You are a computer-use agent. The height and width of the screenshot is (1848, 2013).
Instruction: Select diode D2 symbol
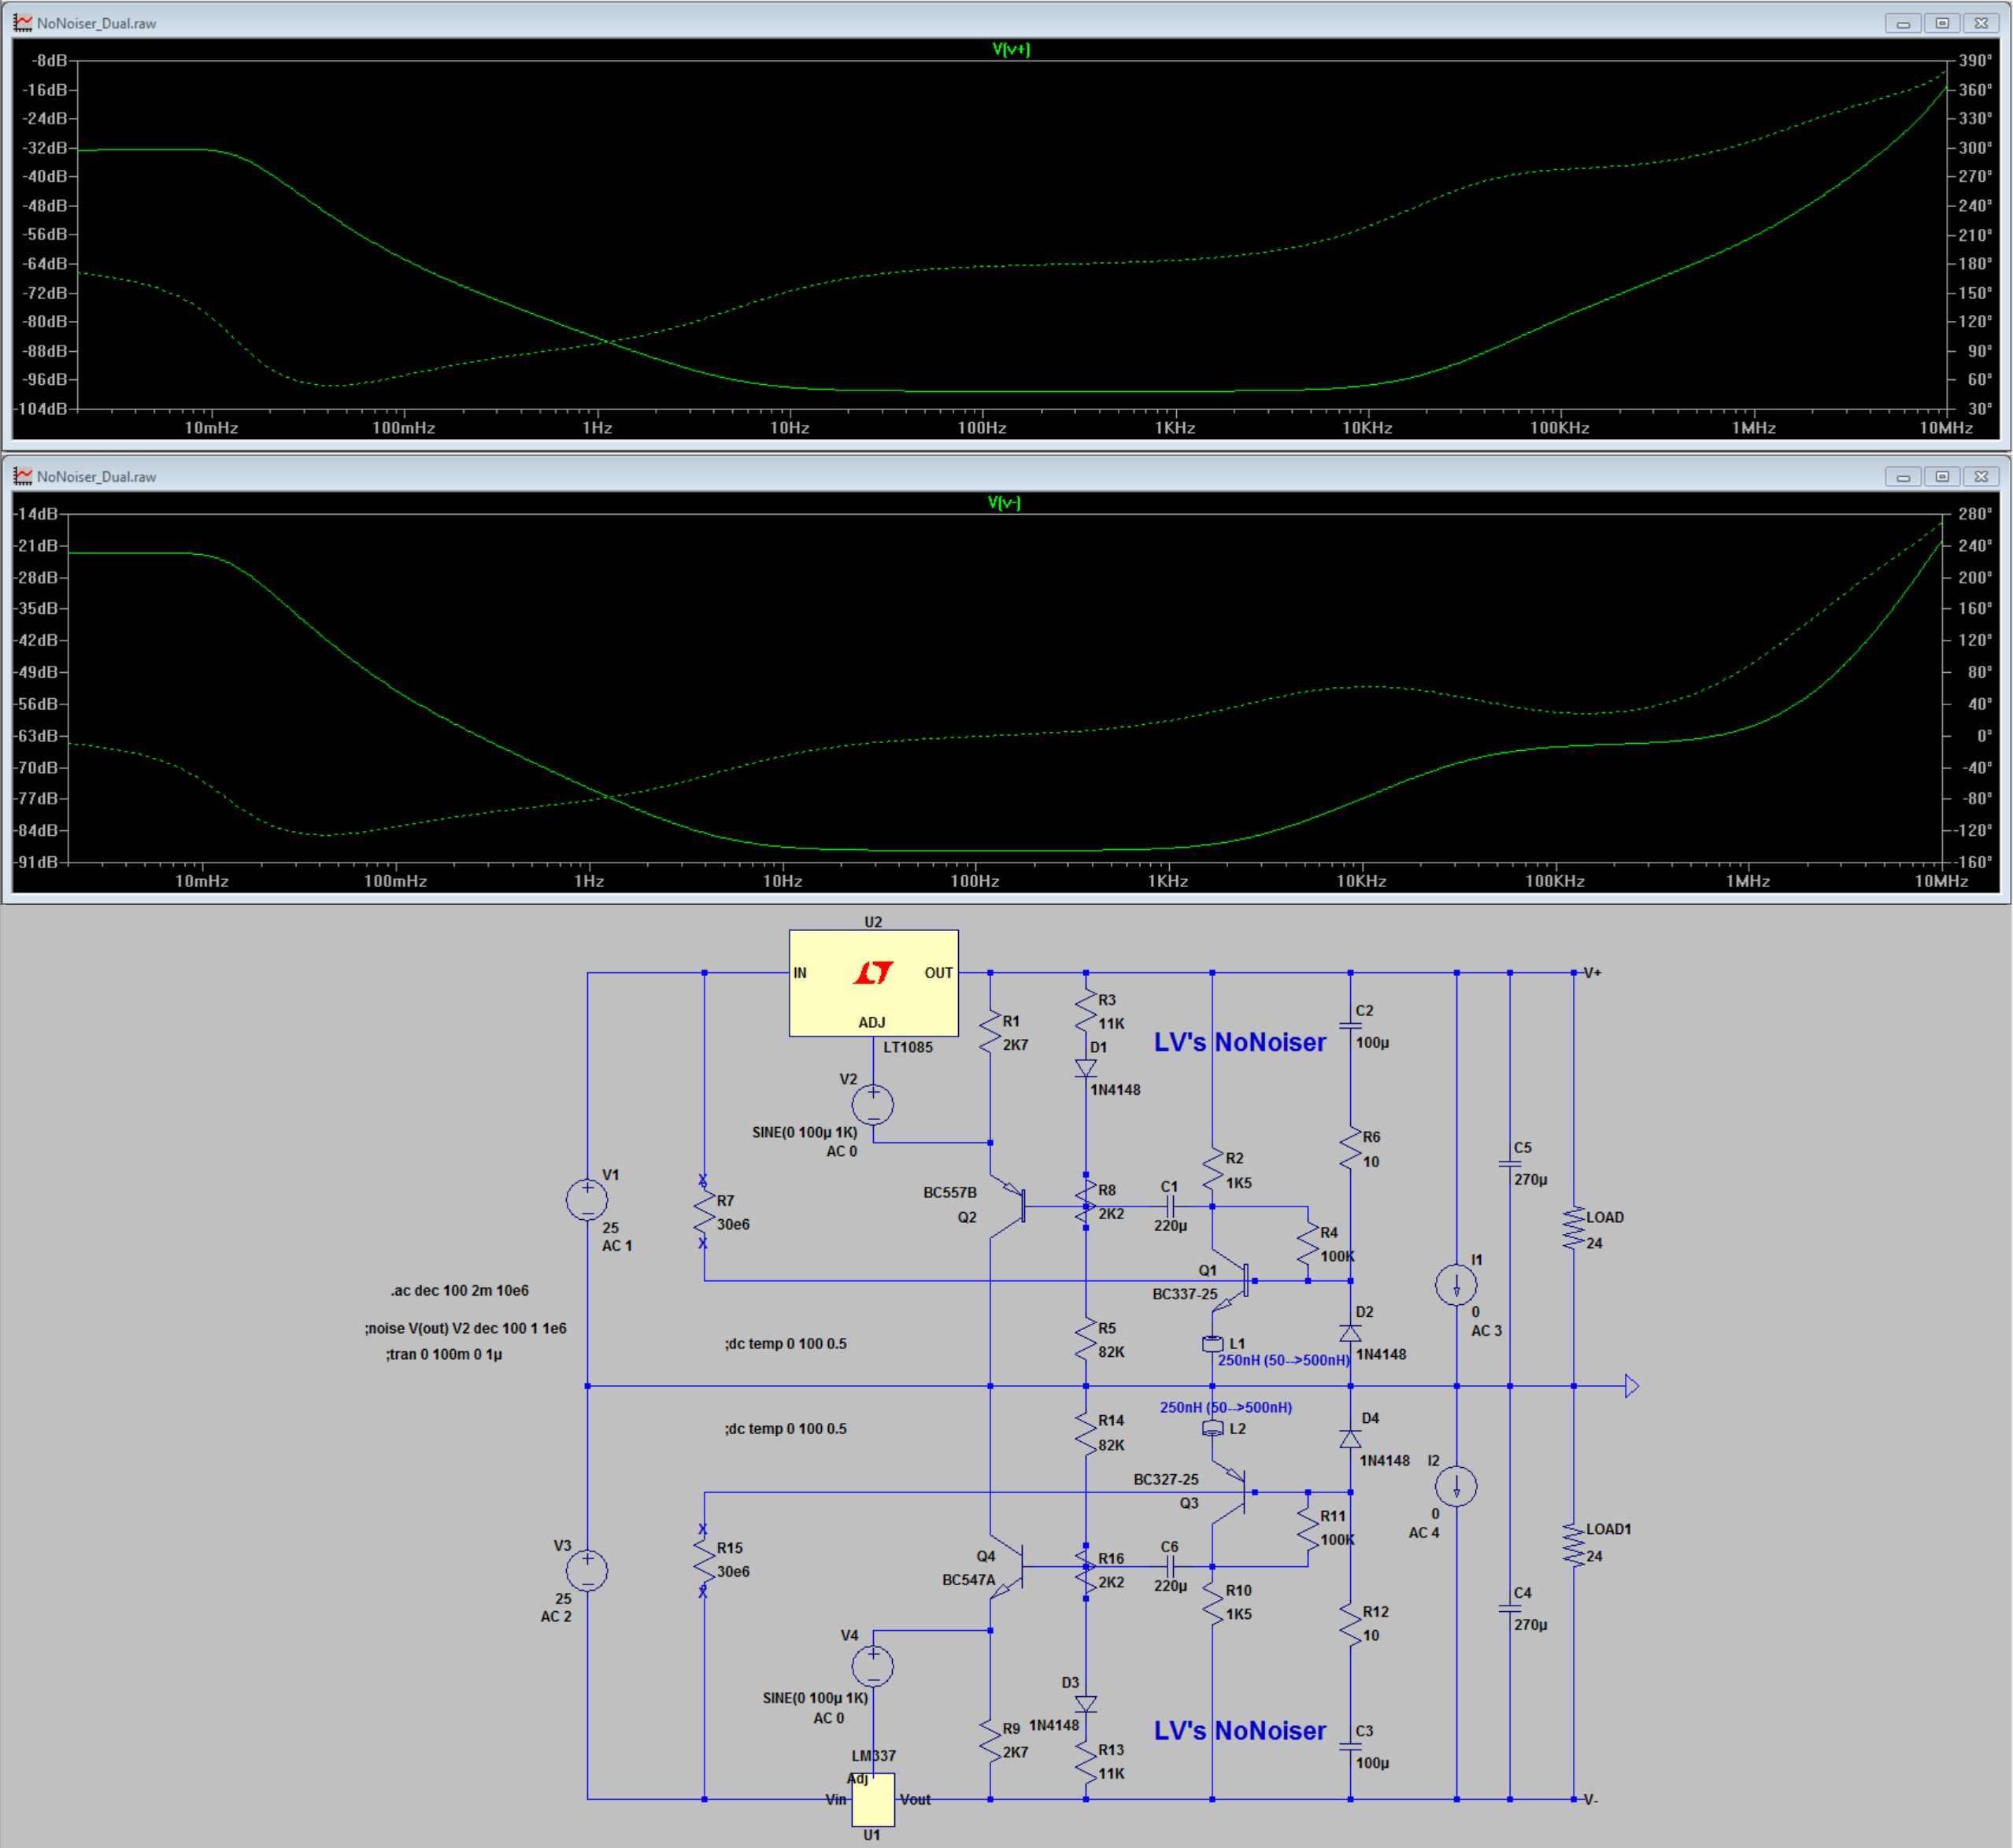tap(1350, 1333)
